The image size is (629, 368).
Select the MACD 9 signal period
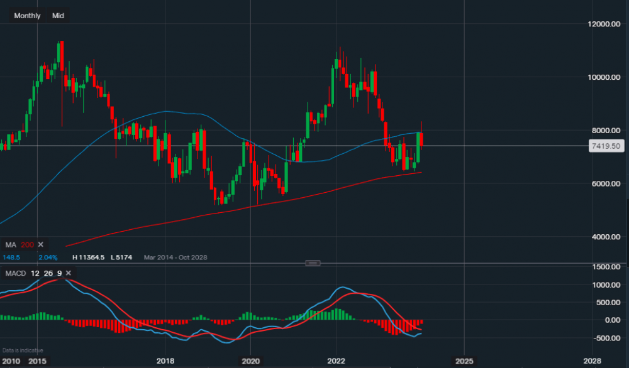point(58,273)
